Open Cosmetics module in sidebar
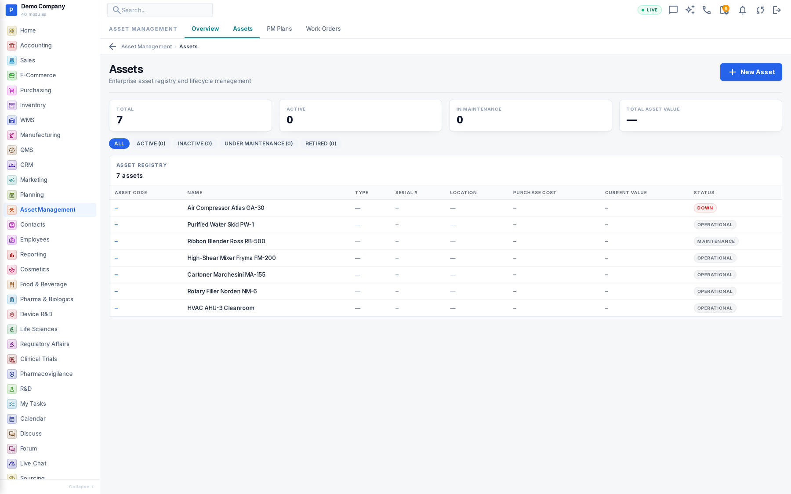This screenshot has height=494, width=791. [50, 269]
